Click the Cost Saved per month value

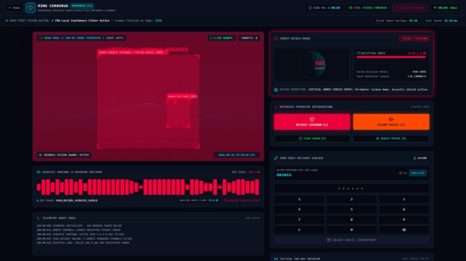coord(451,21)
